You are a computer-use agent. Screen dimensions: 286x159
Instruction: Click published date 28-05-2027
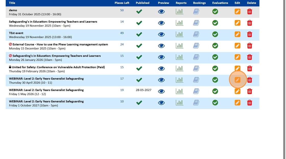tap(144, 90)
